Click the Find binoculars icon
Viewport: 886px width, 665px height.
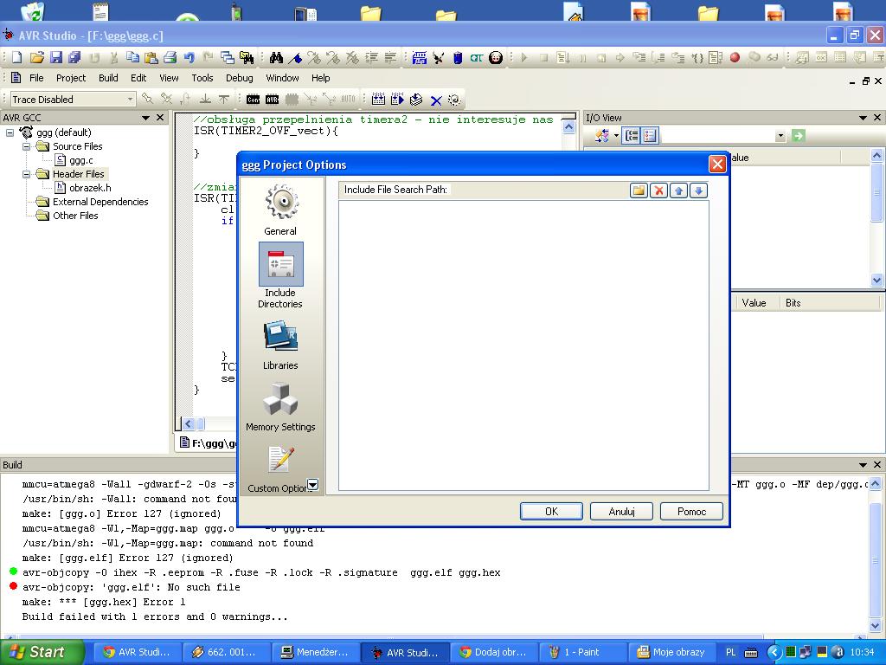click(276, 57)
